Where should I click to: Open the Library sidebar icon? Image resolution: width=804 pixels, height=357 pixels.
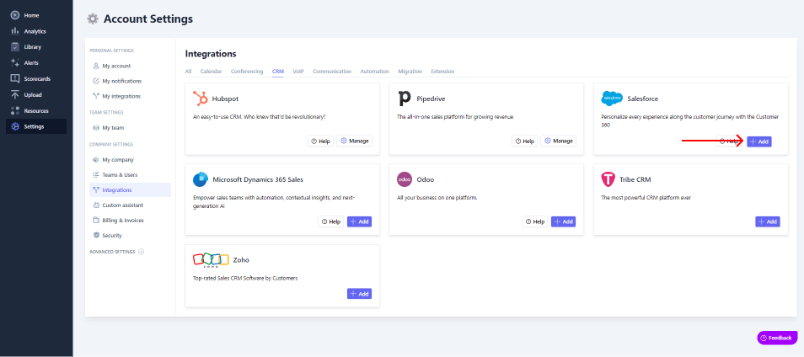(15, 47)
